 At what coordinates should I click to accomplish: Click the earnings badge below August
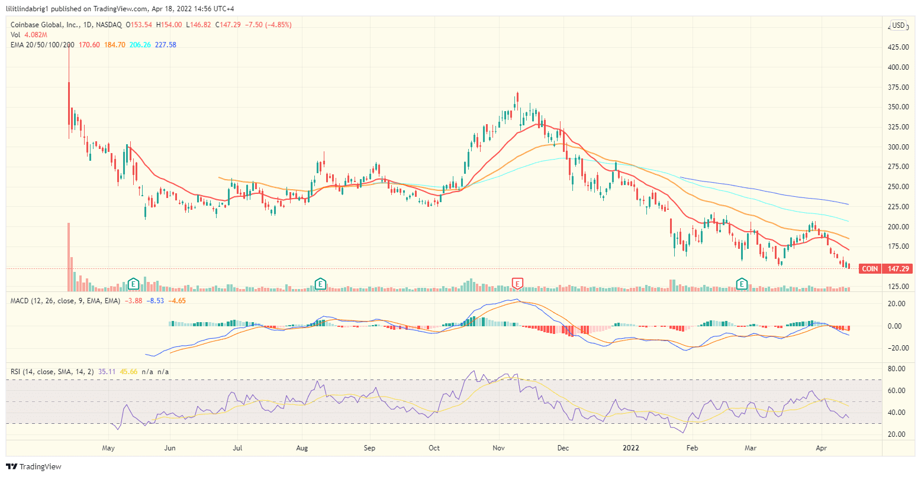pyautogui.click(x=320, y=284)
